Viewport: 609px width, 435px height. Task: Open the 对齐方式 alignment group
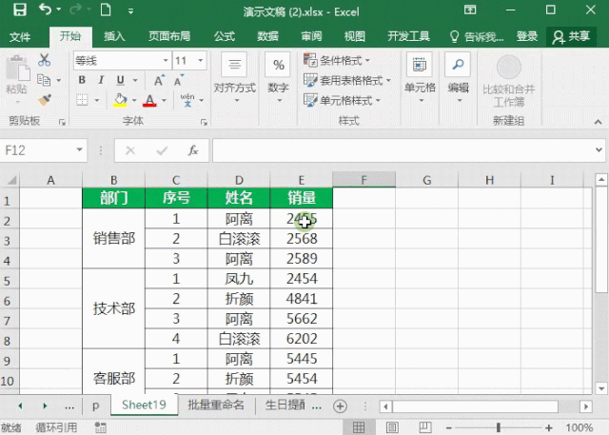(235, 79)
